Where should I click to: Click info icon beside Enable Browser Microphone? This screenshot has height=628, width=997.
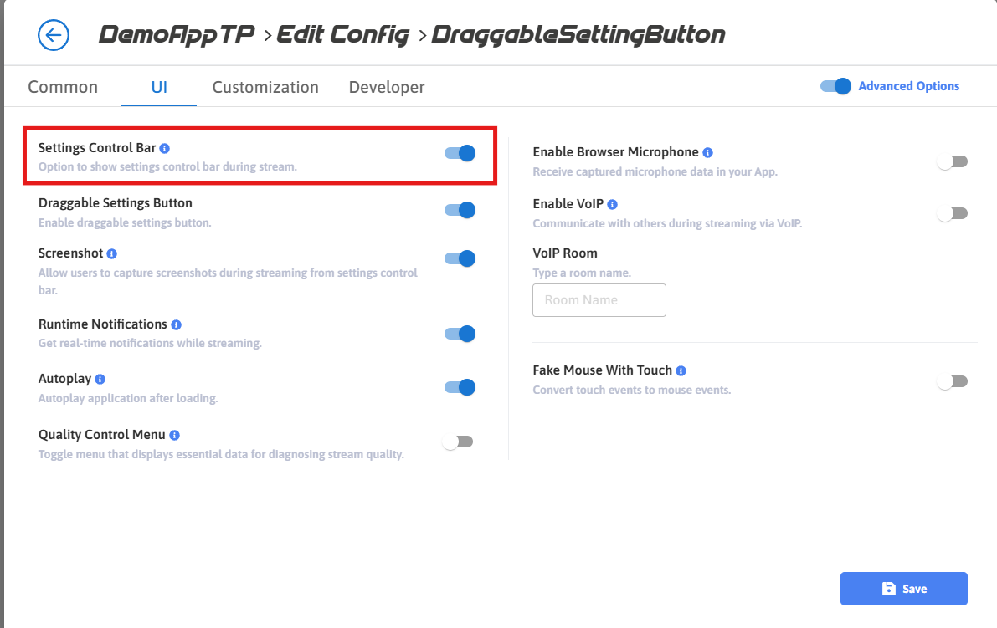click(x=708, y=153)
